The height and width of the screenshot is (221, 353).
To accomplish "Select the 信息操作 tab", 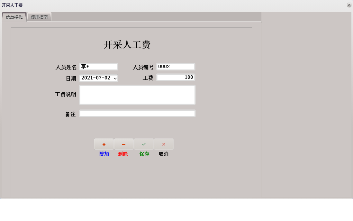I will click(14, 17).
